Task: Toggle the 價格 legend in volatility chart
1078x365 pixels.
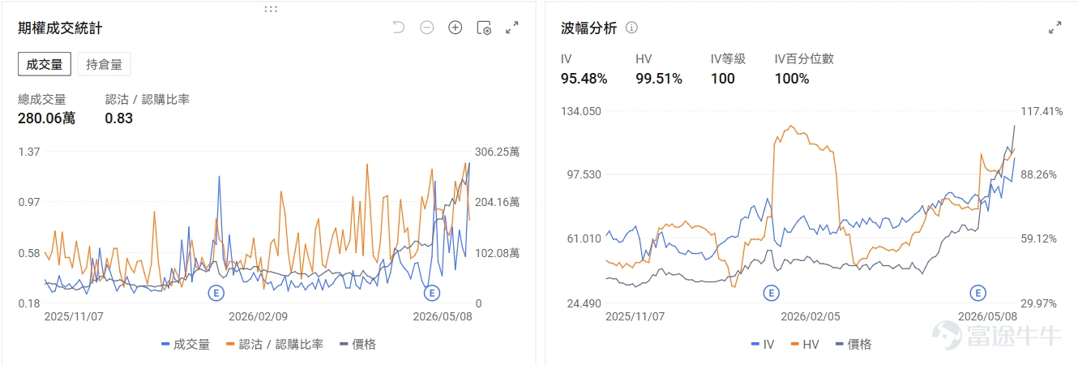Action: pyautogui.click(x=853, y=344)
